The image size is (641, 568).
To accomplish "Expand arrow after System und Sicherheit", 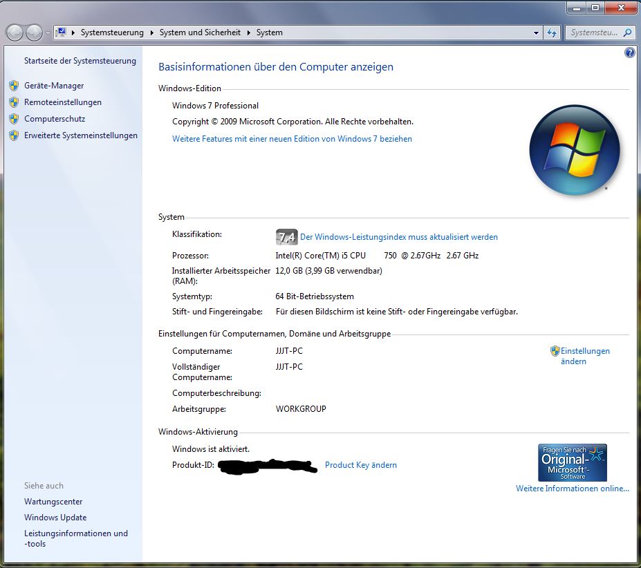I will point(248,32).
